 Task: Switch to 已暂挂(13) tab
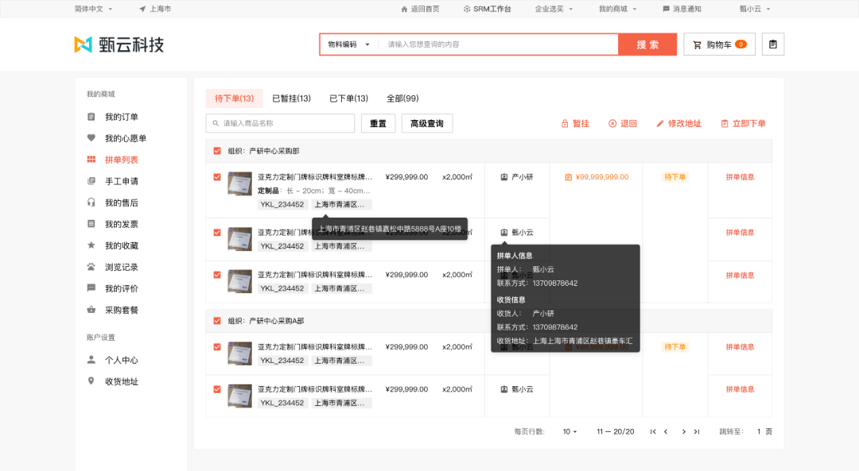(291, 98)
